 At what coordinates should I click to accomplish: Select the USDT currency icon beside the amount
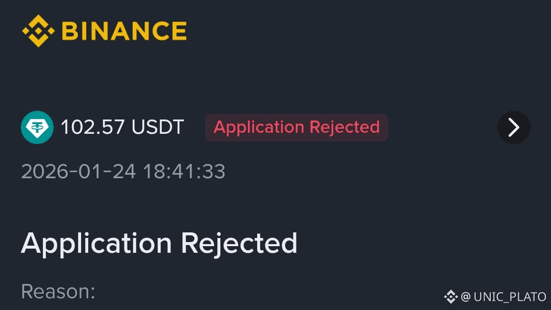coord(37,127)
